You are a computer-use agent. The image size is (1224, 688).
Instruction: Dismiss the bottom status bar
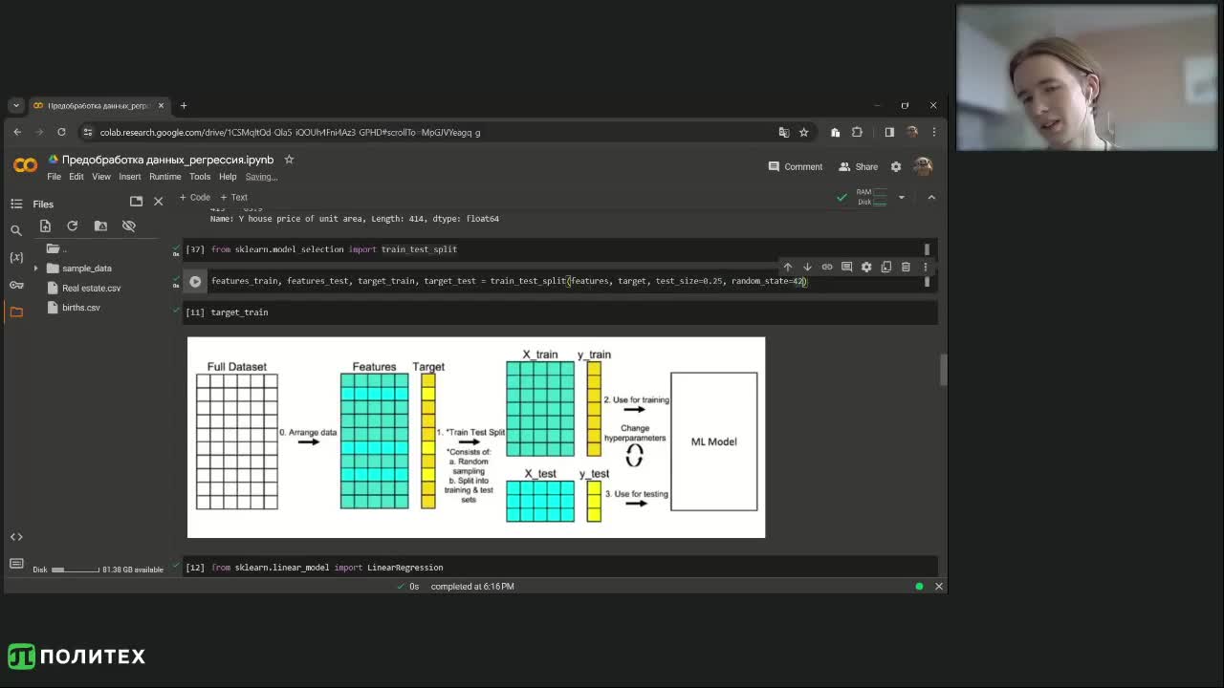938,586
